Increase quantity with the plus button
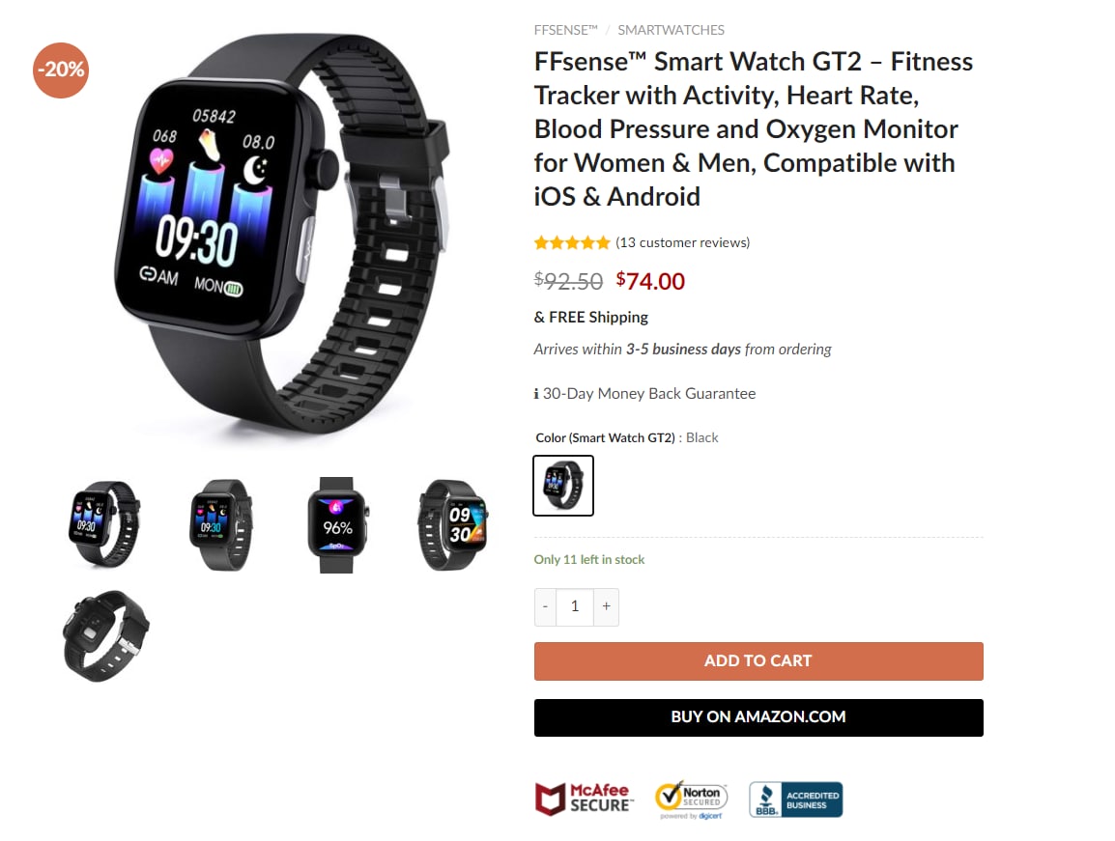The height and width of the screenshot is (841, 1115). 606,607
